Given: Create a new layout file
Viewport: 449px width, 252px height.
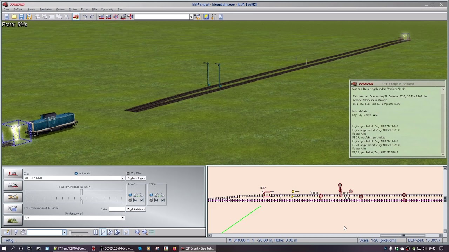Looking at the screenshot, I should click(7, 16).
